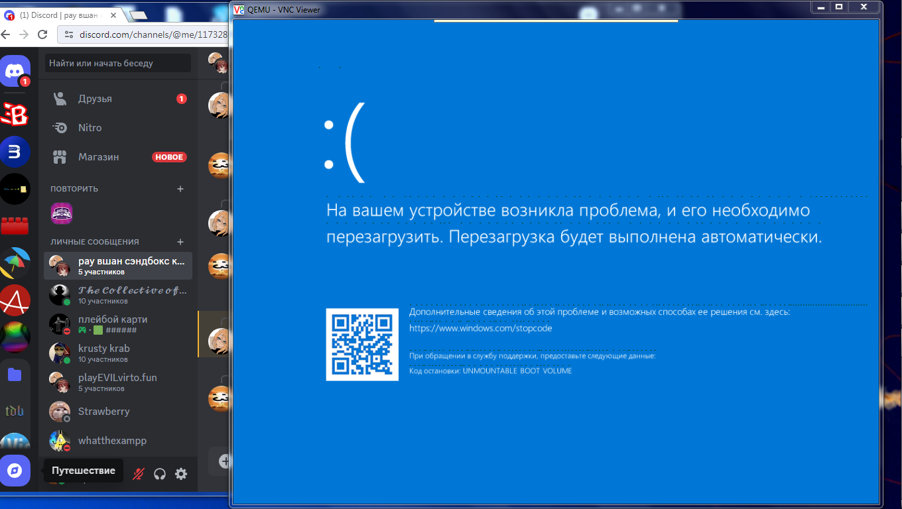The height and width of the screenshot is (509, 902).
Task: Click the sad face on the blue screen
Action: point(344,142)
